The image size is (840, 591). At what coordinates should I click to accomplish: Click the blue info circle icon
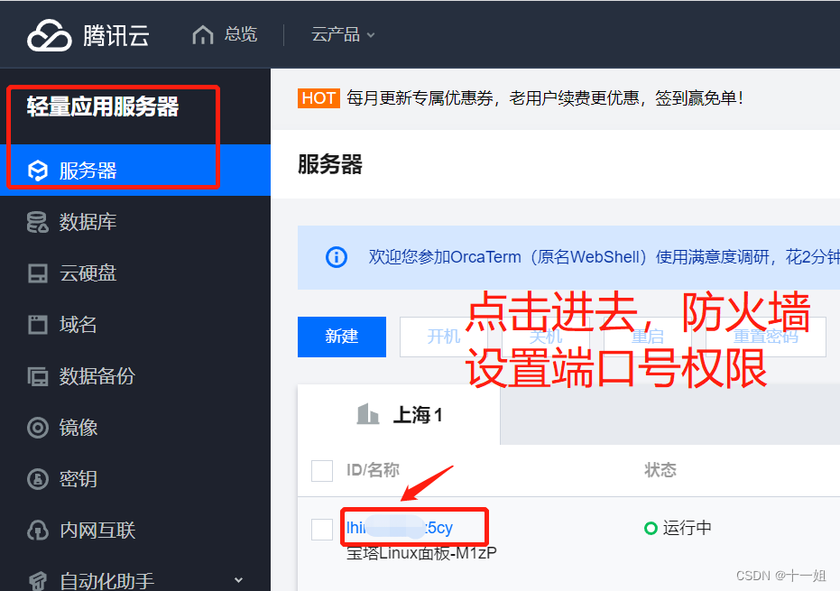click(337, 257)
